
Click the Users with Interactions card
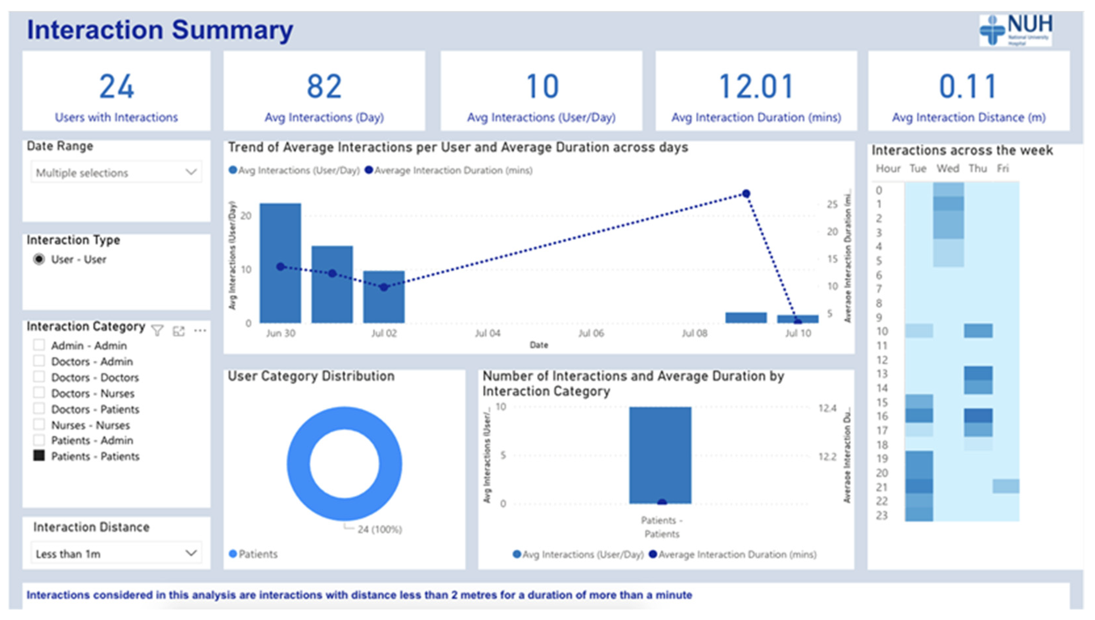click(x=116, y=91)
